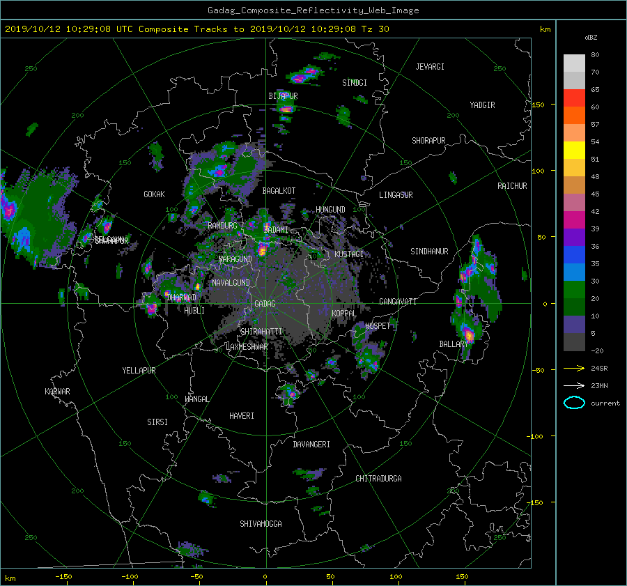Image resolution: width=627 pixels, height=586 pixels.
Task: Click the dBZ legend heading
Action: [x=591, y=38]
